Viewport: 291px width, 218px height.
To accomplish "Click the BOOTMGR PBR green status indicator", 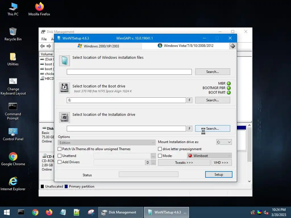I will 229,88.
